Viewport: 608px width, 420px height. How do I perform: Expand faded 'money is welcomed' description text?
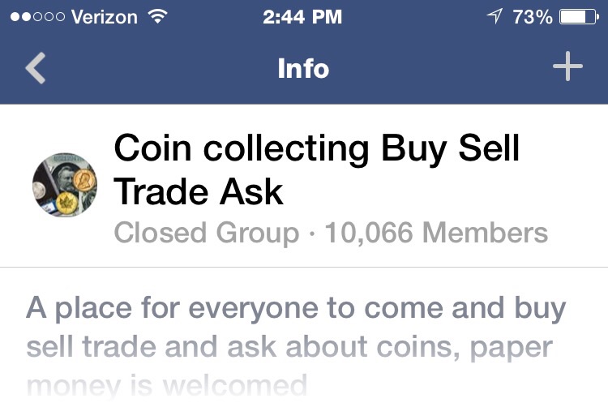click(x=167, y=385)
